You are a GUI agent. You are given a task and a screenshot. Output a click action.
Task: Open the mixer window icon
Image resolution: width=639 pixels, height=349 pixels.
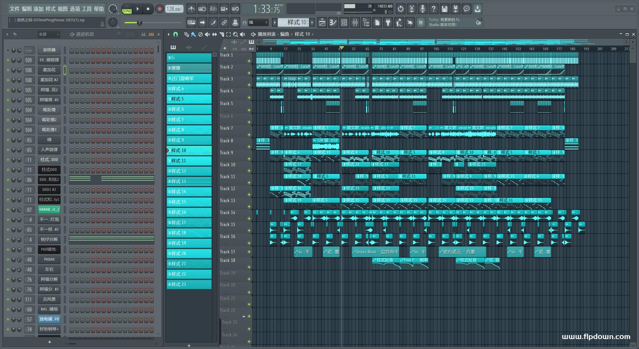[355, 23]
